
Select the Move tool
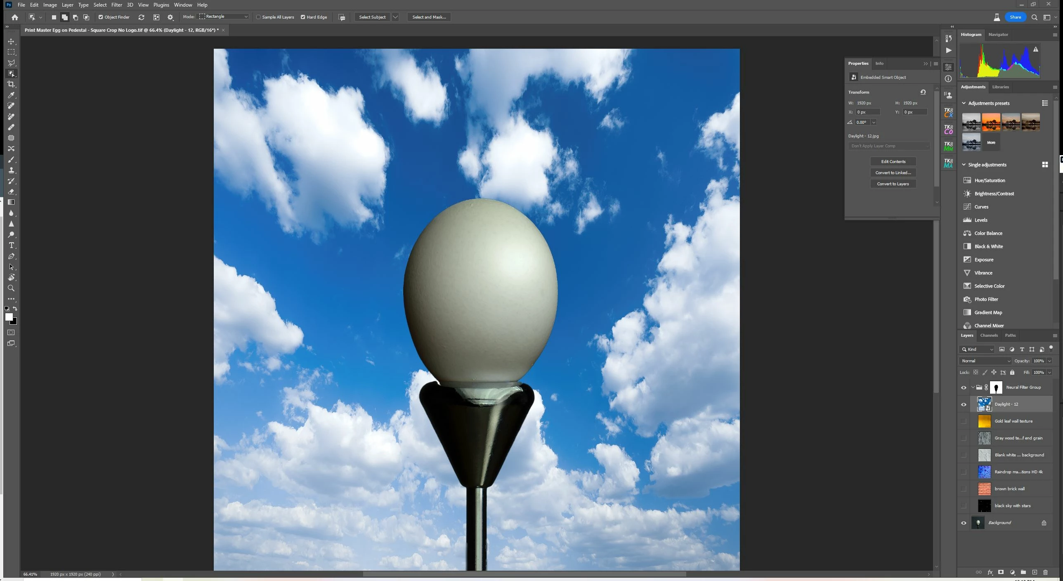coord(11,42)
